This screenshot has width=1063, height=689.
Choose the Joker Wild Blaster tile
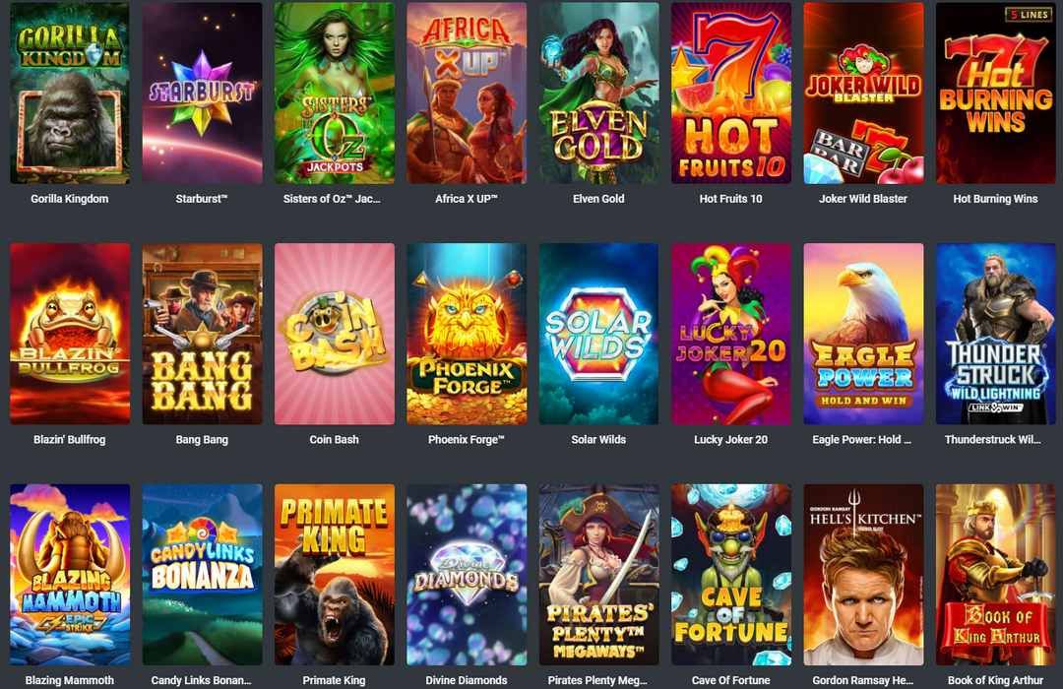point(863,93)
